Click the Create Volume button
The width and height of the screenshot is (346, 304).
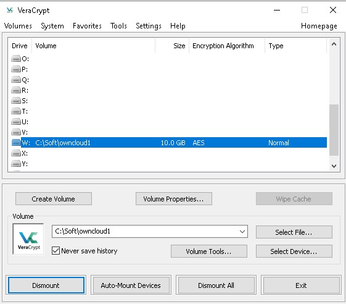pyautogui.click(x=54, y=199)
